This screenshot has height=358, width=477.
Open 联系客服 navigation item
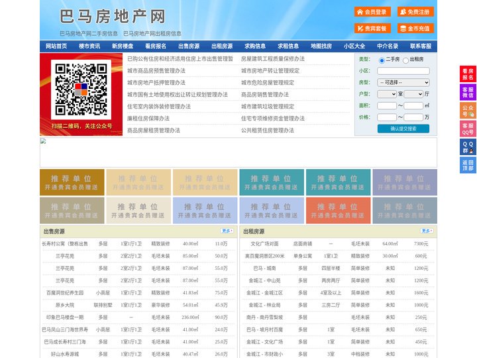[x=421, y=46]
